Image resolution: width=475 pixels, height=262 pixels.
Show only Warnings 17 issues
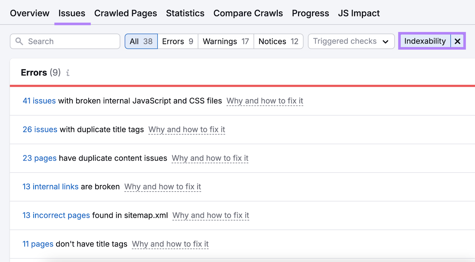click(225, 41)
